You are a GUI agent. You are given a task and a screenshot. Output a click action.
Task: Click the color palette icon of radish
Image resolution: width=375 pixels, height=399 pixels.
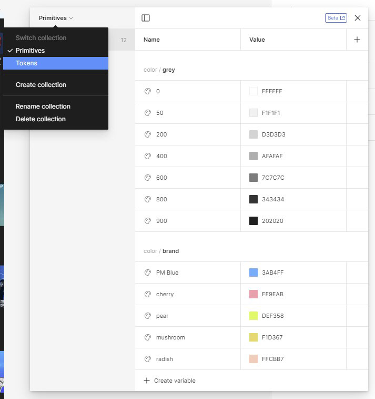pos(148,359)
